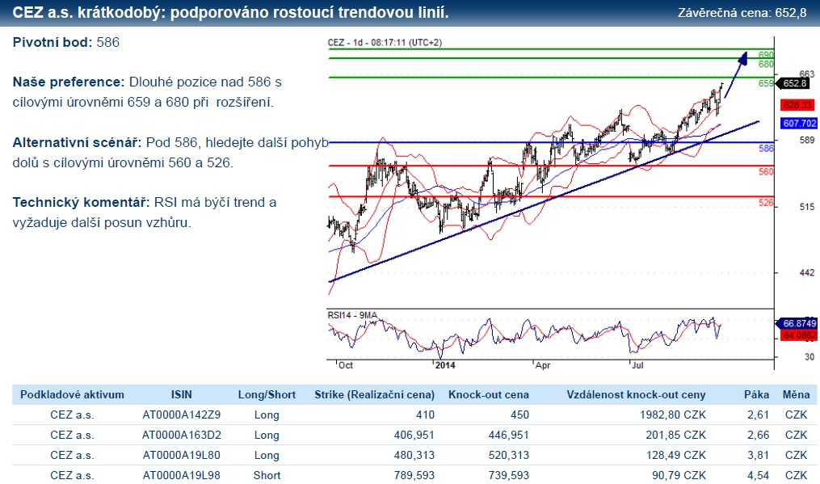Select the "ISIN" column header
Screen dimensions: 820x484
point(182,394)
